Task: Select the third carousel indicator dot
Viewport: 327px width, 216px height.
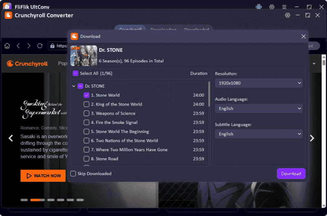Action: click(x=51, y=200)
